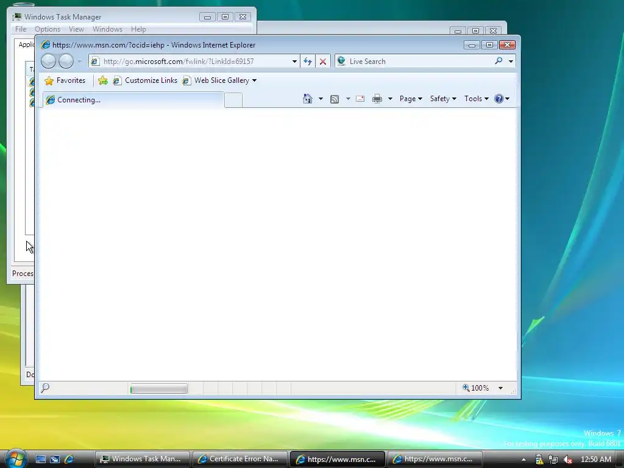Image resolution: width=624 pixels, height=468 pixels.
Task: Expand the Print options dropdown arrow
Action: (391, 99)
